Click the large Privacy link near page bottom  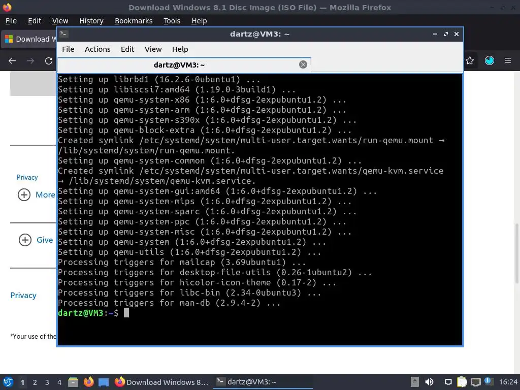(23, 295)
